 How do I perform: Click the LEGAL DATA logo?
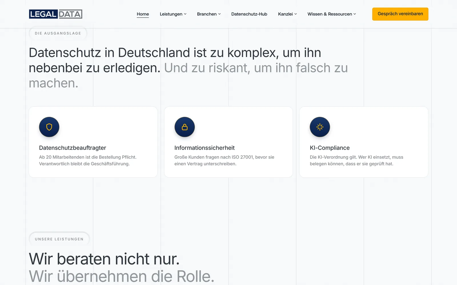(x=56, y=14)
